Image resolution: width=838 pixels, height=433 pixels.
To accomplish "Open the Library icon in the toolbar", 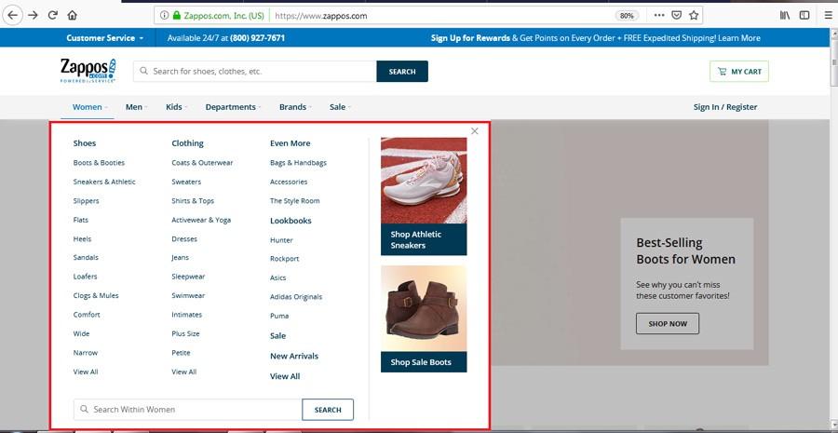I will 785,16.
